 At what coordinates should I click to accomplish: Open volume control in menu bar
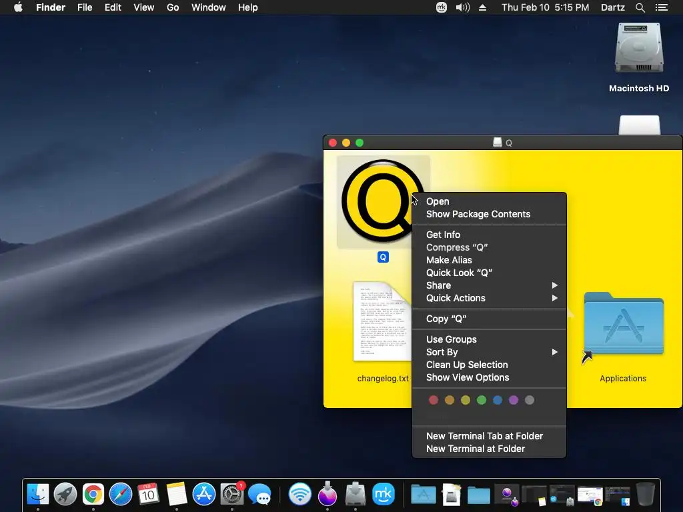463,7
